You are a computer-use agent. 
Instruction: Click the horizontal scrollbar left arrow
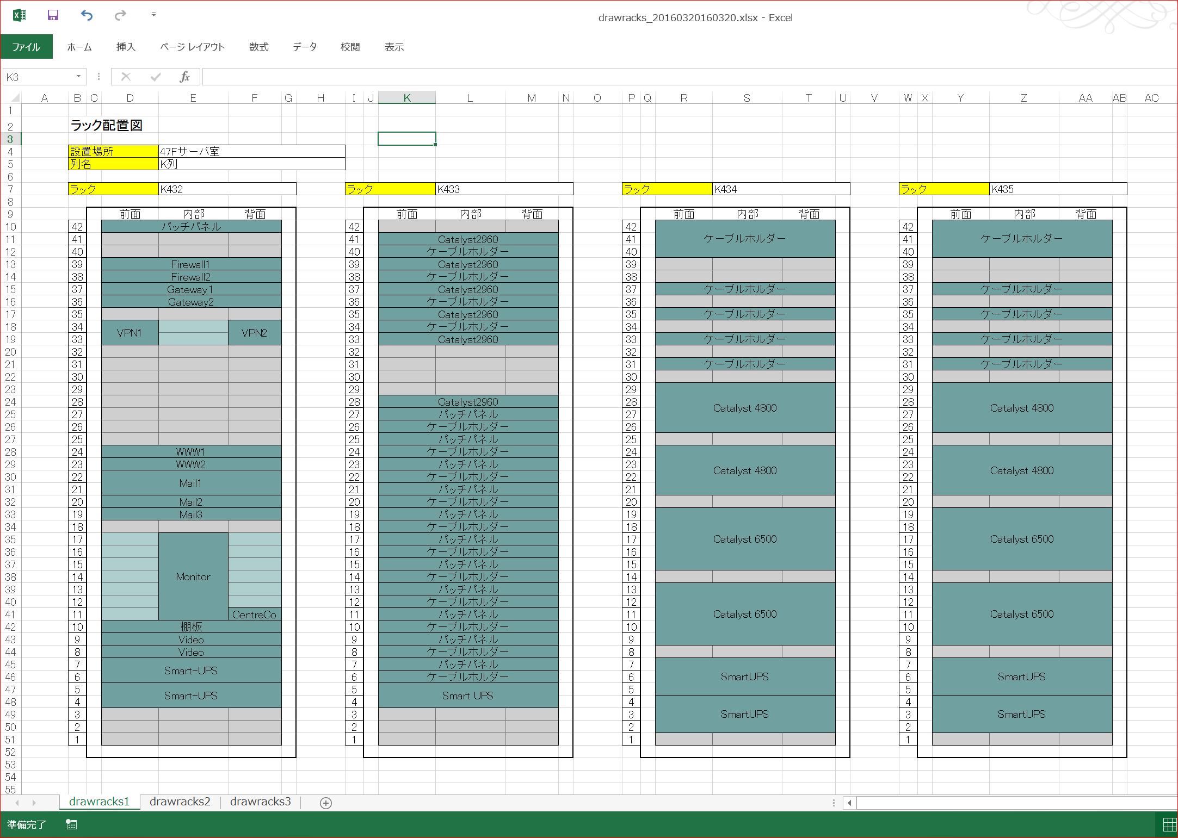pos(849,803)
